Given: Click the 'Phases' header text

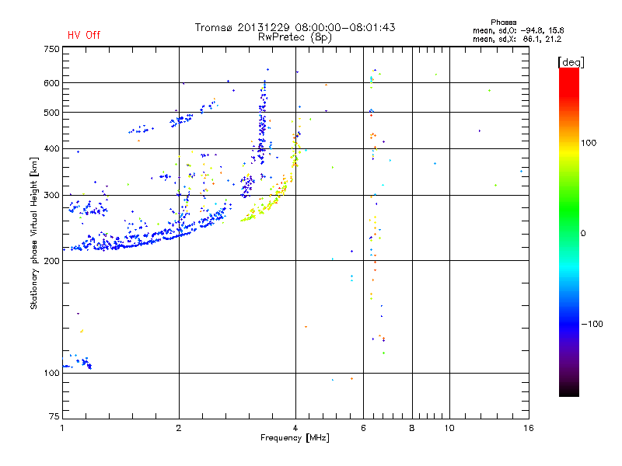Looking at the screenshot, I should coord(503,23).
